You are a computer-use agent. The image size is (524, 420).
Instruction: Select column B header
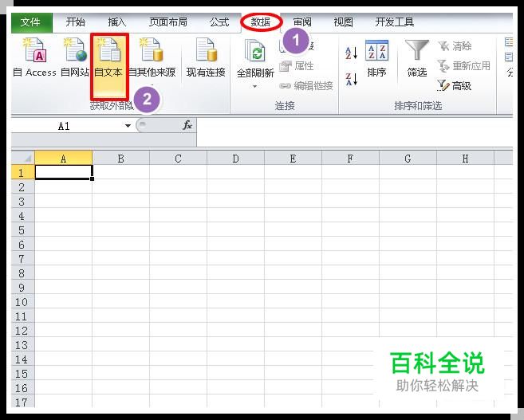coord(121,158)
